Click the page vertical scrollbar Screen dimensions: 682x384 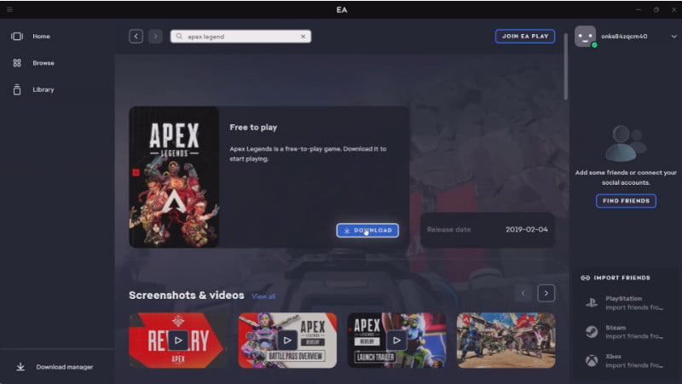[x=565, y=66]
